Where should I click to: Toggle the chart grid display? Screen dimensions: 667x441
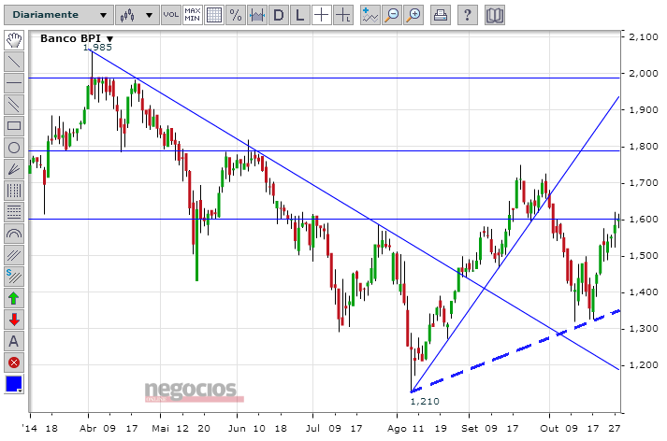(x=214, y=15)
